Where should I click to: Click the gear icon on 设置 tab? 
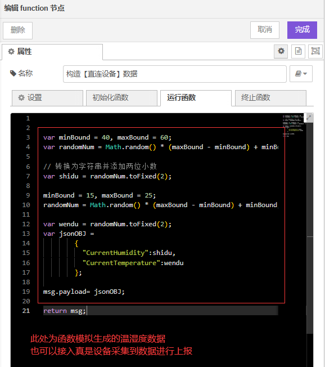click(x=21, y=97)
